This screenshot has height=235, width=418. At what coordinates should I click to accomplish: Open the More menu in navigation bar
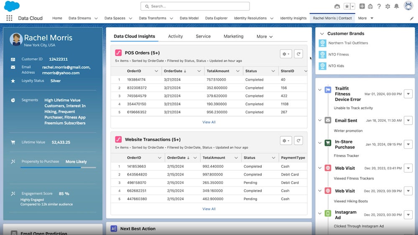tap(365, 18)
